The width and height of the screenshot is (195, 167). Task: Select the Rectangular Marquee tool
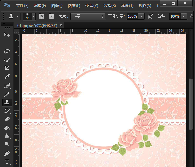7,43
